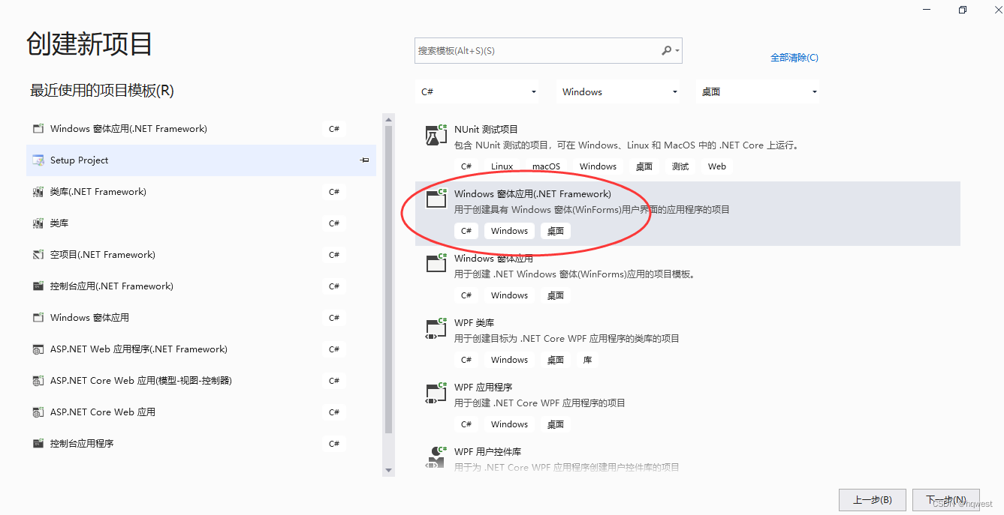Click the search magnifier icon
Viewport: 1004px width, 515px height.
[x=666, y=51]
